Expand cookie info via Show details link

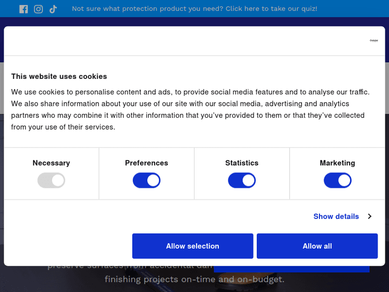pos(336,216)
